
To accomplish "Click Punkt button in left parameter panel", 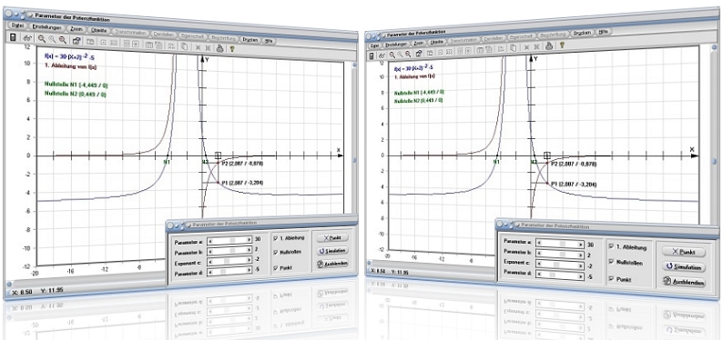I will click(332, 238).
